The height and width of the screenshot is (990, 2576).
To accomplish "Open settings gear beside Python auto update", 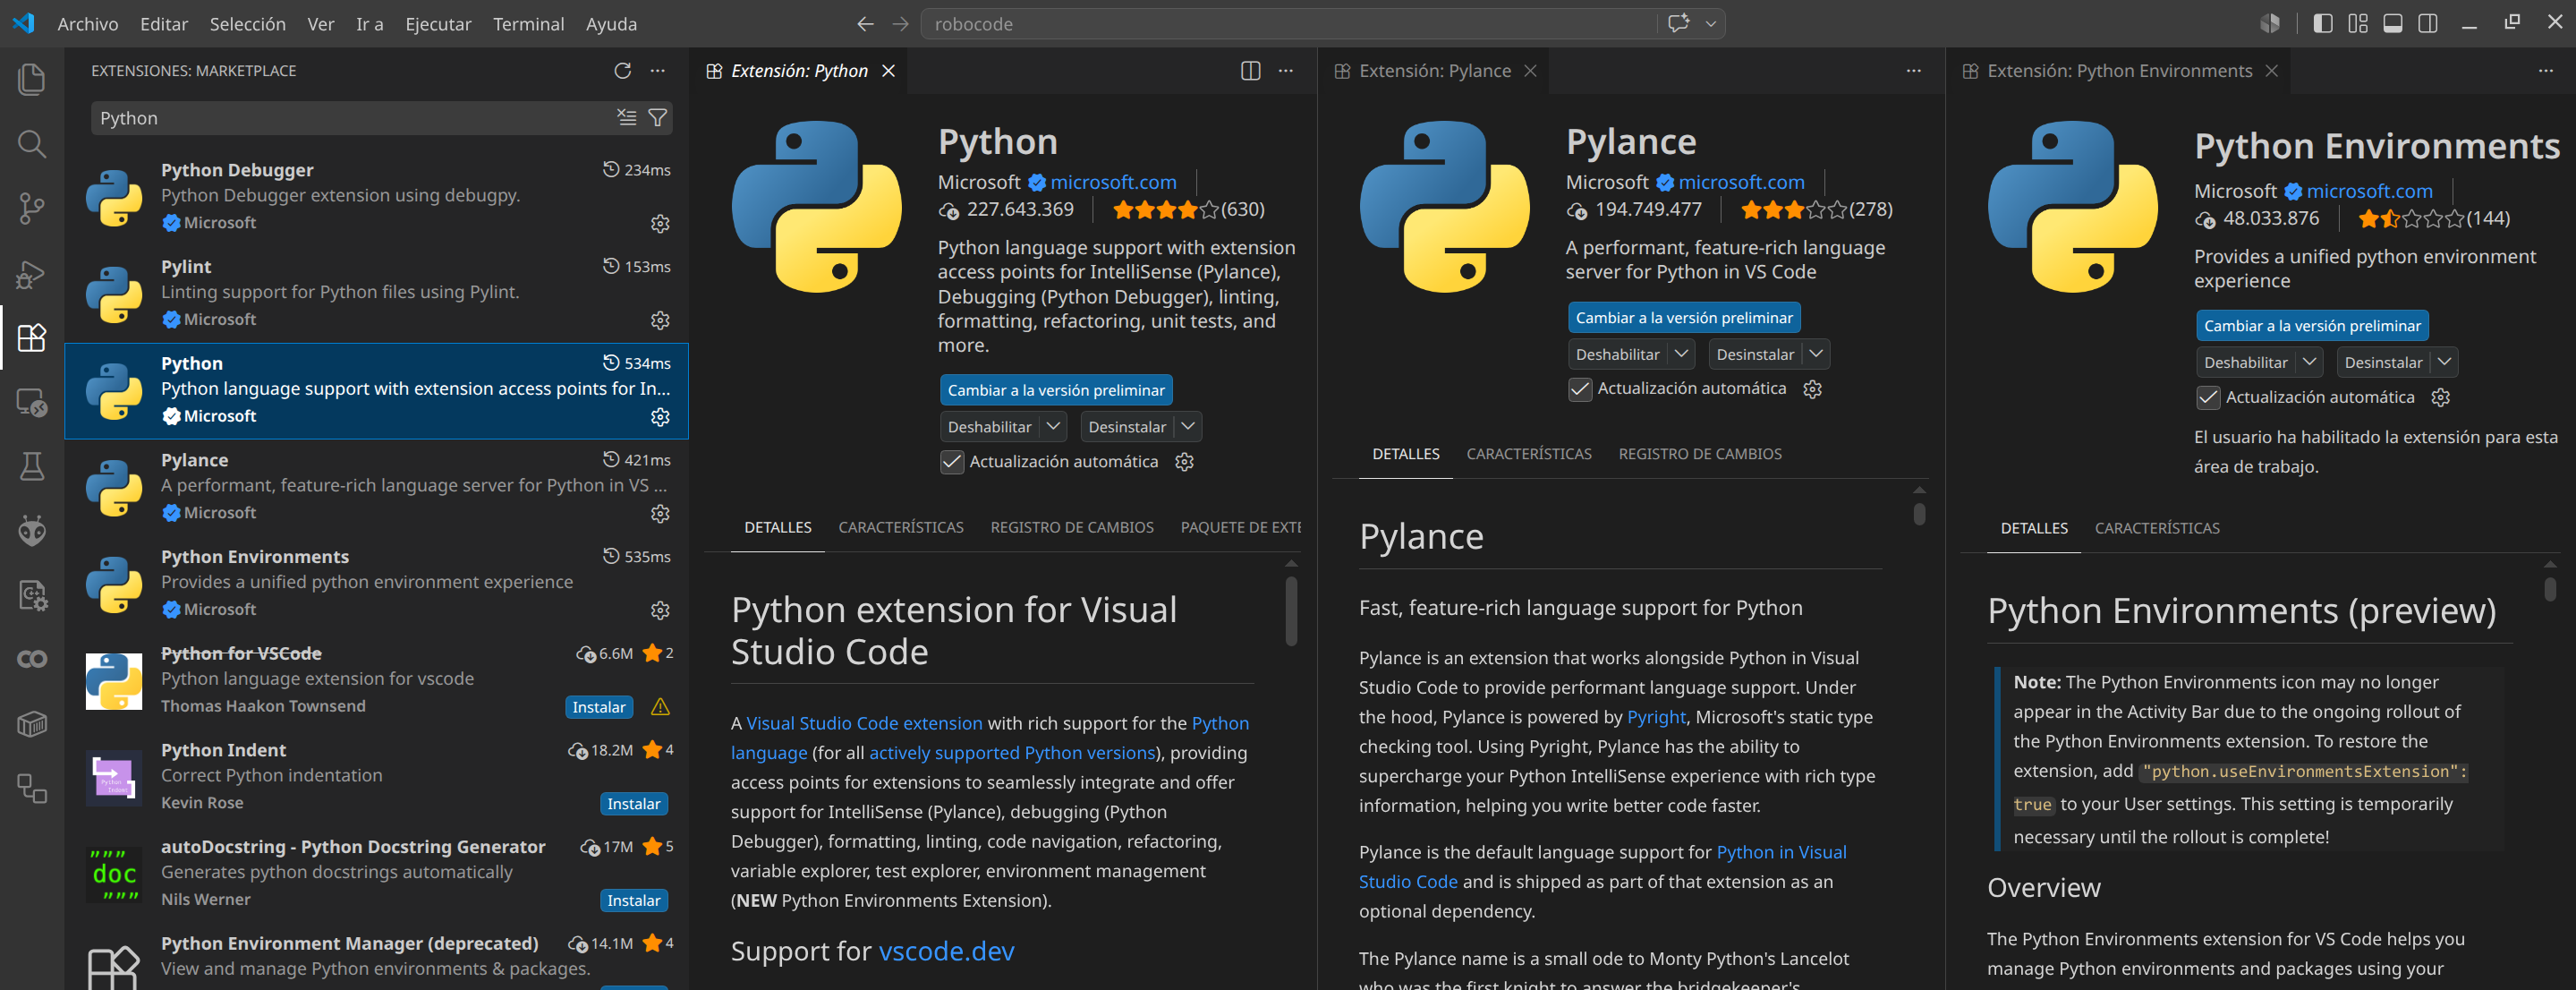I will (x=1184, y=462).
